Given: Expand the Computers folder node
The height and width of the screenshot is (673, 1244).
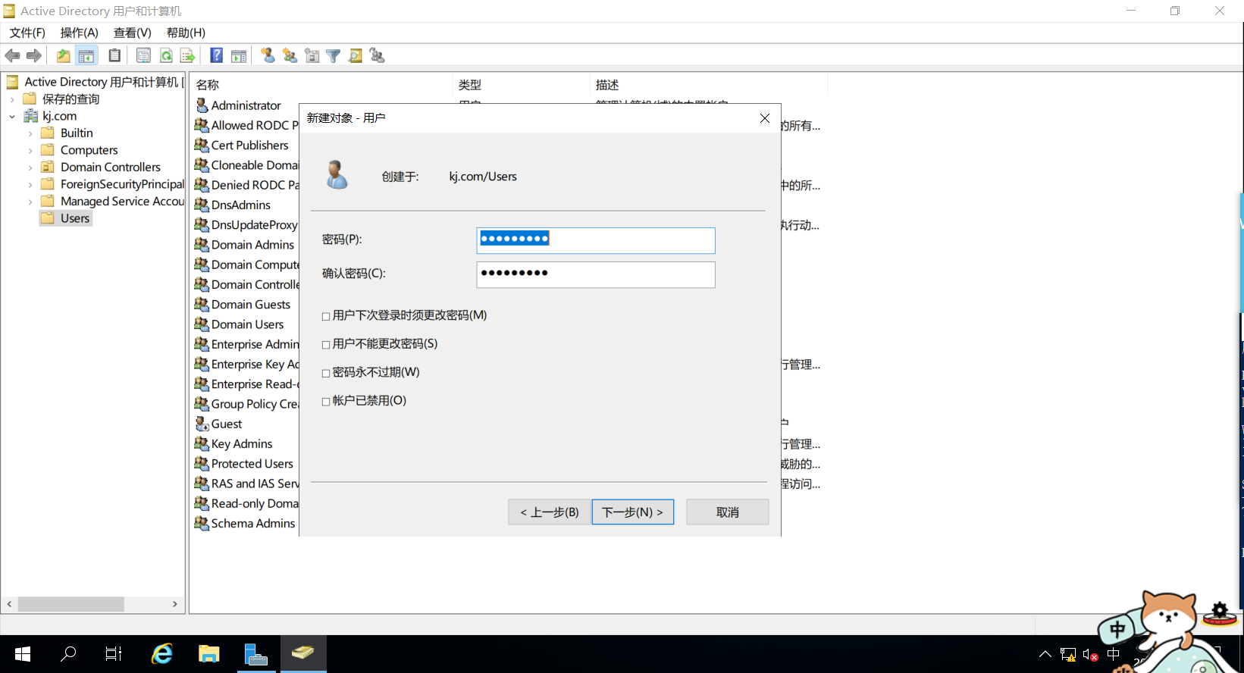Looking at the screenshot, I should (30, 150).
